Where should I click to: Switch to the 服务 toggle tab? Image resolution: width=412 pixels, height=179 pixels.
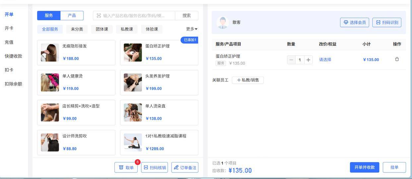[x=49, y=16]
